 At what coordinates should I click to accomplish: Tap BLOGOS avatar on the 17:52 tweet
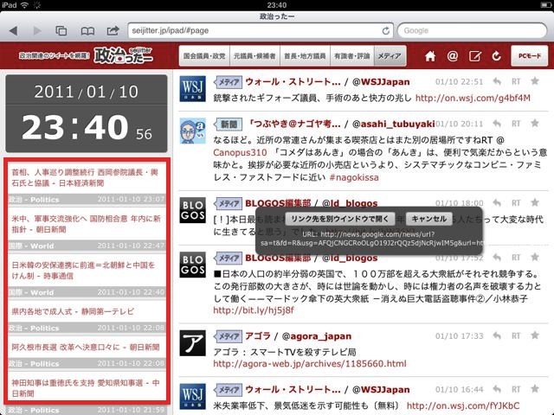(192, 265)
